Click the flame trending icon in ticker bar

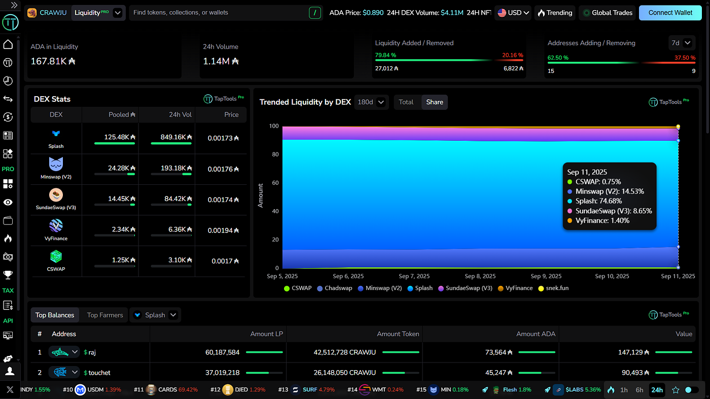tap(611, 390)
